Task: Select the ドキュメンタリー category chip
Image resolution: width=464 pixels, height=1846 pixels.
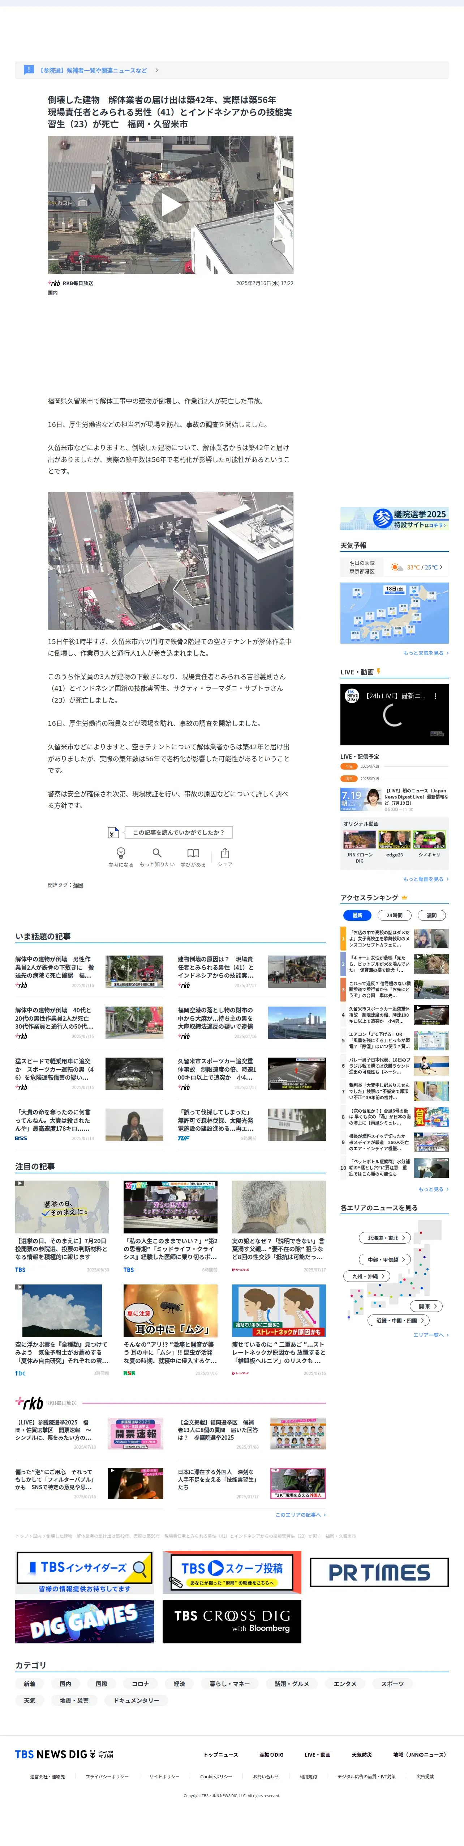Action: 136,1701
